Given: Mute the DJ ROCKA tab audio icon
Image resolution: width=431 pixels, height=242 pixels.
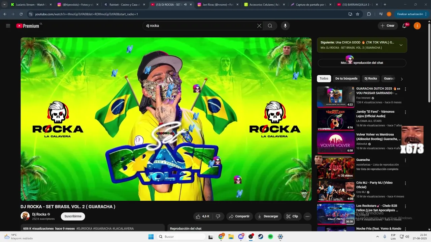Looking at the screenshot, I should coord(185,5).
